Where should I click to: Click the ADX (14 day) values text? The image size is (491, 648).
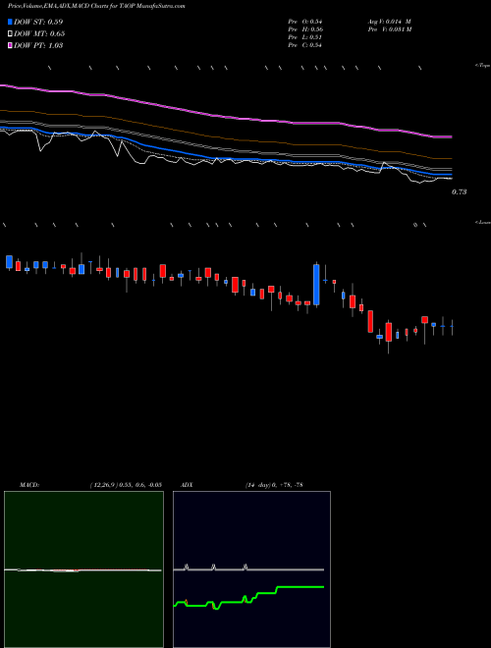[274, 485]
